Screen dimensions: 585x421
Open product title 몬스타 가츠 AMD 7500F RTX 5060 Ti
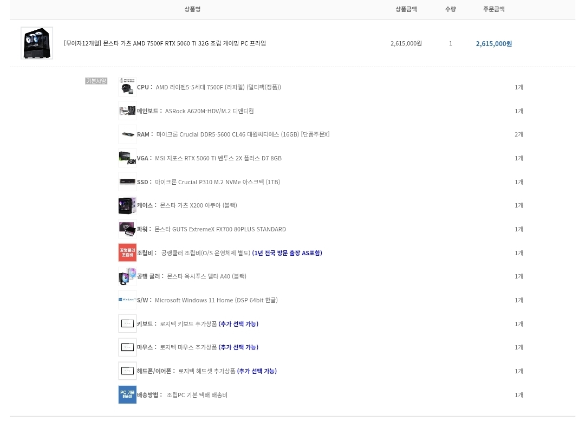(165, 43)
